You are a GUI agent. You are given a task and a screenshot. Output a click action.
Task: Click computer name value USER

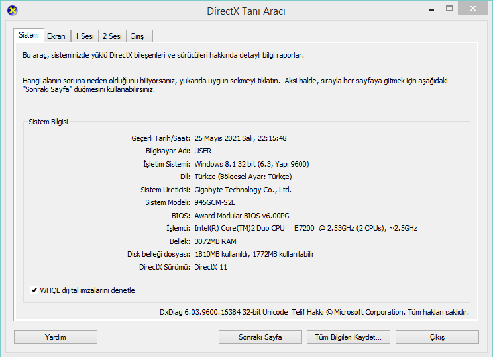click(203, 151)
